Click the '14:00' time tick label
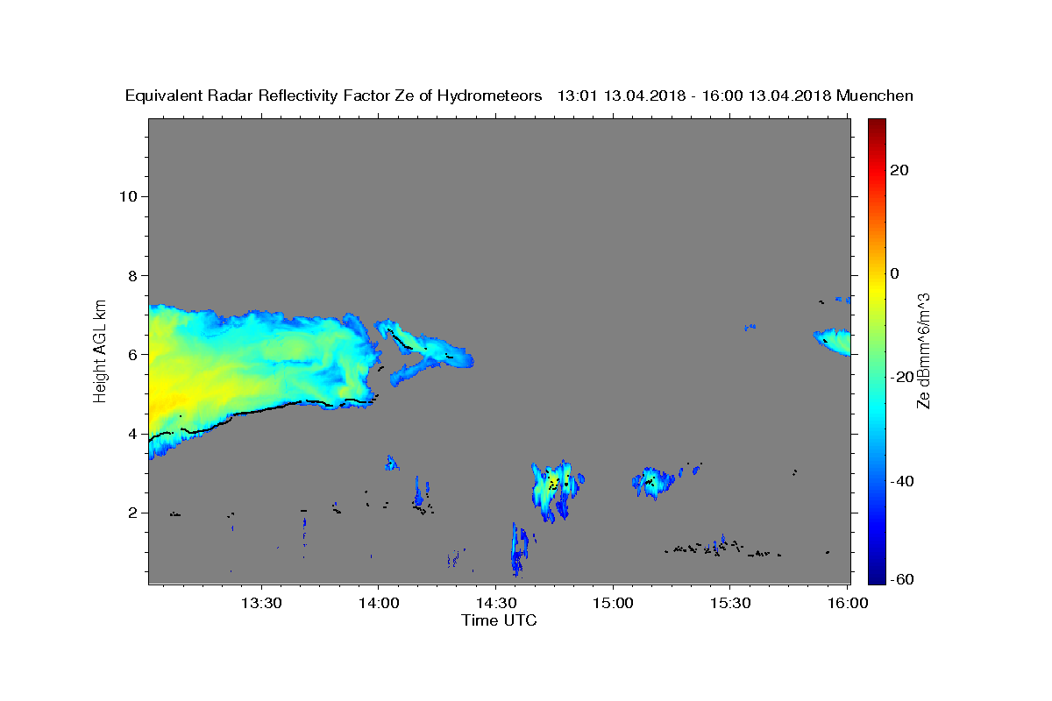This screenshot has height=701, width=1052. (x=378, y=603)
